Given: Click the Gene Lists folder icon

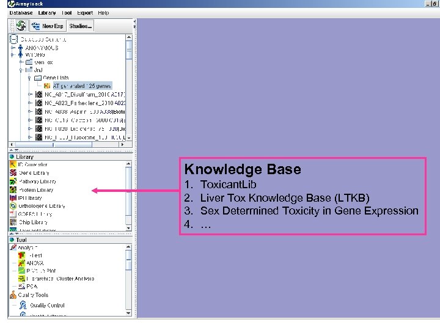Looking at the screenshot, I should tap(38, 78).
